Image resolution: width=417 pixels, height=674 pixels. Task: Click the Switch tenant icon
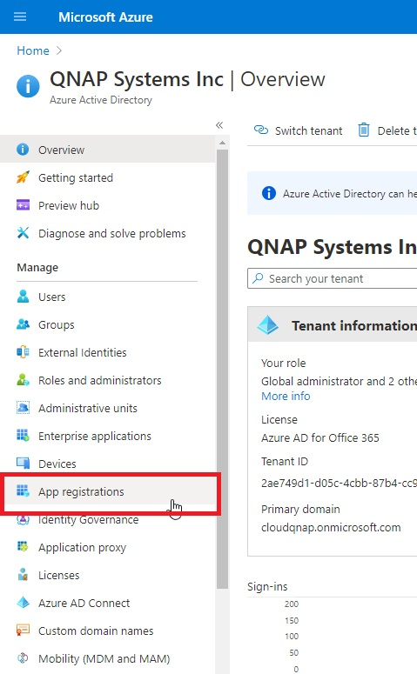tap(261, 130)
